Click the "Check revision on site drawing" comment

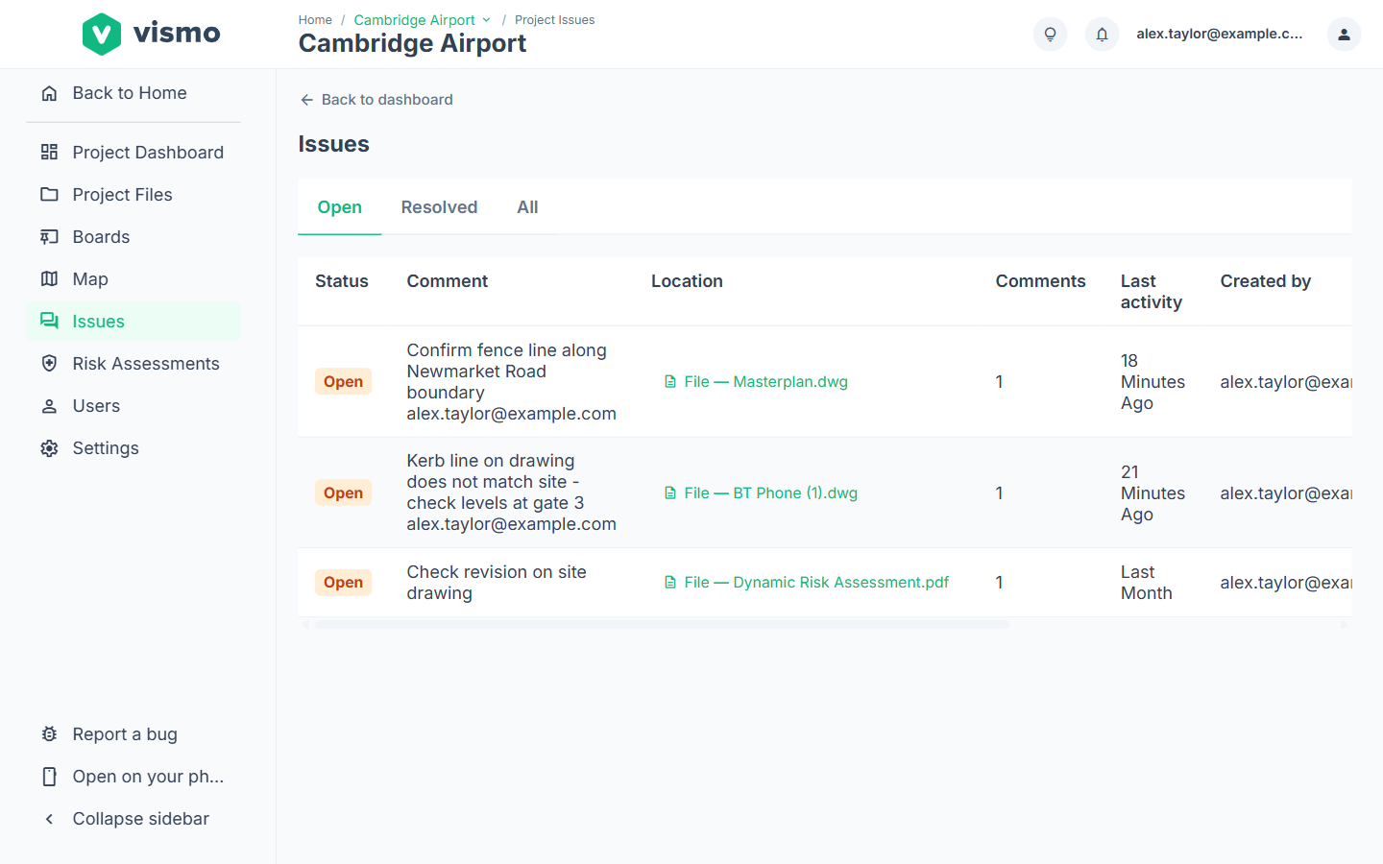click(x=497, y=583)
